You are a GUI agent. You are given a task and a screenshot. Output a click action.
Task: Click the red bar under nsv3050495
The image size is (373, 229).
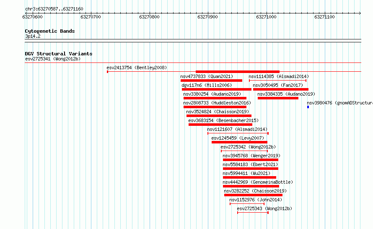(x=281, y=89)
